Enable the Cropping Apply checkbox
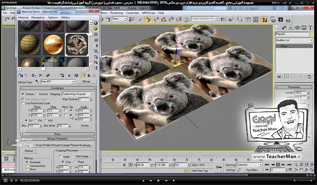This screenshot has width=317, height=185. pyautogui.click(x=60, y=156)
